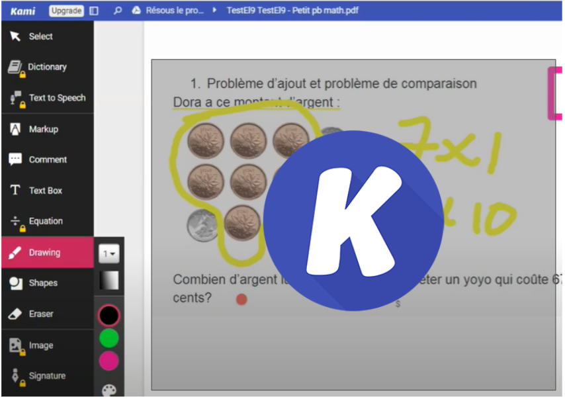Click the Text Box T icon
This screenshot has height=399, width=565.
15,190
